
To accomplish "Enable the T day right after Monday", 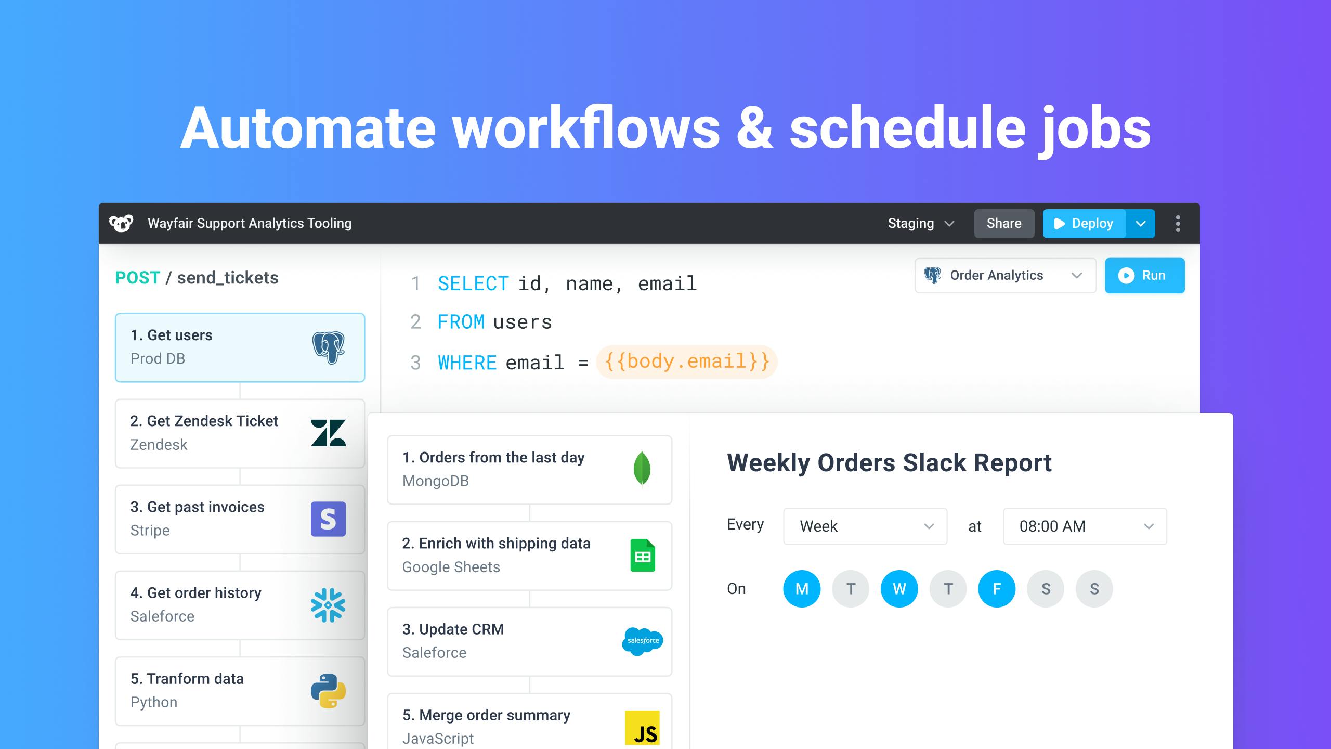I will 851,589.
